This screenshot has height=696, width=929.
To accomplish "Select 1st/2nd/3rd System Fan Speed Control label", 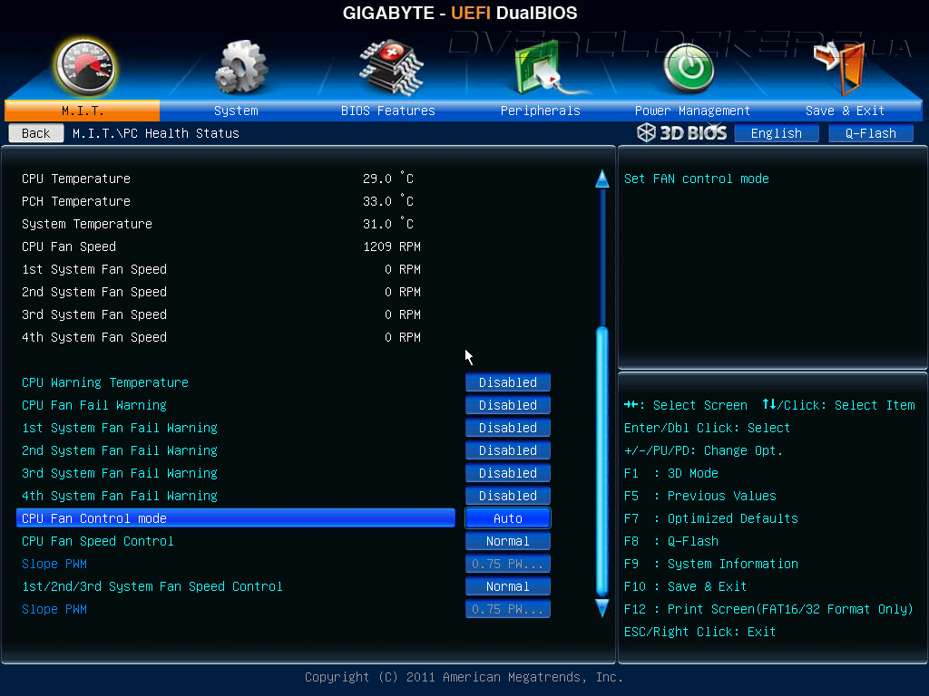I will coord(152,586).
